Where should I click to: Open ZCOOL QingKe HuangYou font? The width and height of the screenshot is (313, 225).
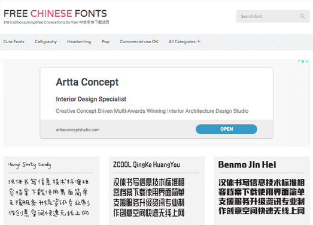point(147,165)
